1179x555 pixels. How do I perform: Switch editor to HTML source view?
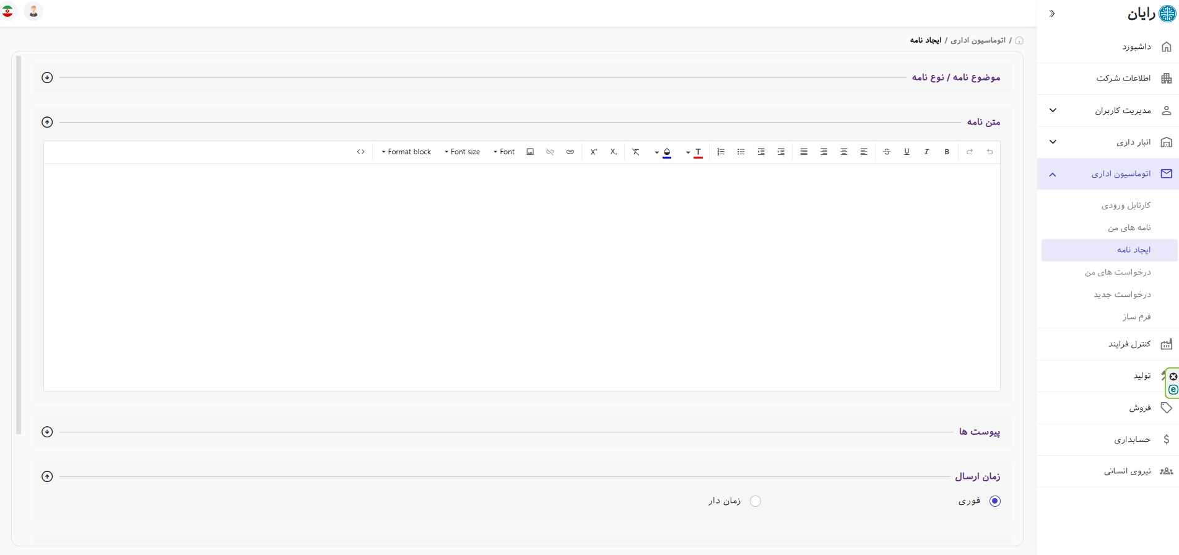click(360, 152)
